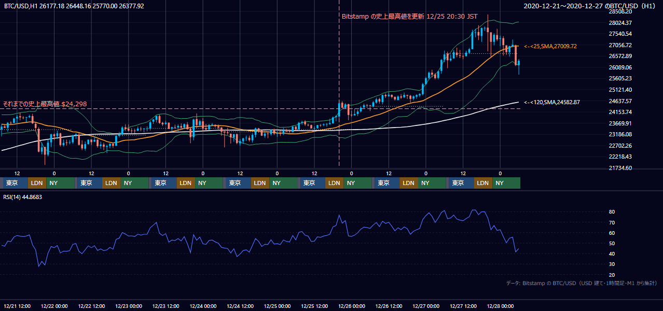Click the rightmost NY session block
Screen dimensions: 663x311
(x=506, y=183)
